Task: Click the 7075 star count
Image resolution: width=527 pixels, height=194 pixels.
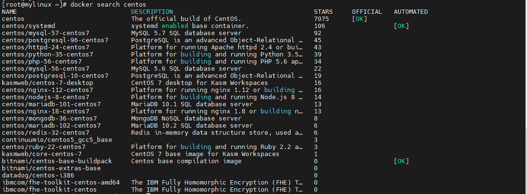Action: coord(322,18)
